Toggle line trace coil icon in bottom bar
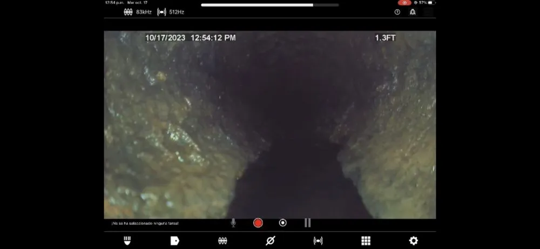The height and width of the screenshot is (249, 540). [x=222, y=241]
